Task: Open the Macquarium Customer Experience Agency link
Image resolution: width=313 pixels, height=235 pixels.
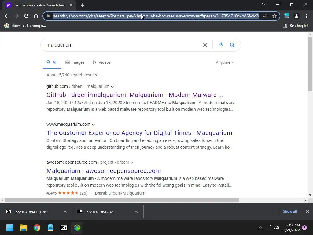Action: [x=139, y=133]
